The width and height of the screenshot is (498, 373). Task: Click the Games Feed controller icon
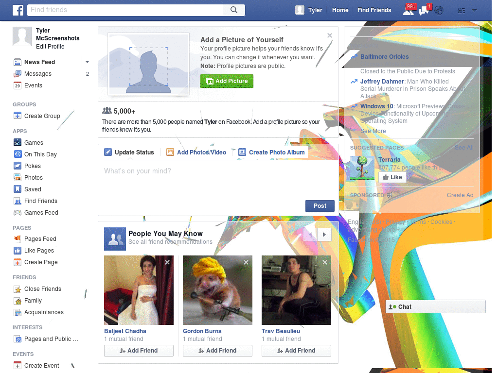[18, 213]
